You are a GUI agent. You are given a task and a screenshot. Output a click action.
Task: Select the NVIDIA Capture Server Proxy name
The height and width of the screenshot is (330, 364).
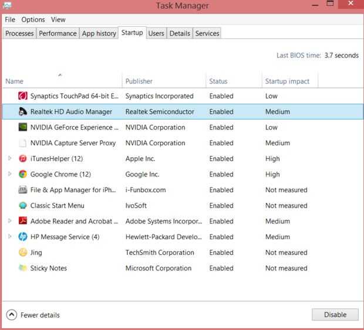point(73,143)
